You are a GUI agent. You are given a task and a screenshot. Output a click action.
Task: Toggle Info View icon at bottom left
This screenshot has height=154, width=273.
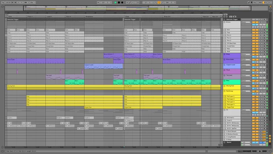[2, 151]
